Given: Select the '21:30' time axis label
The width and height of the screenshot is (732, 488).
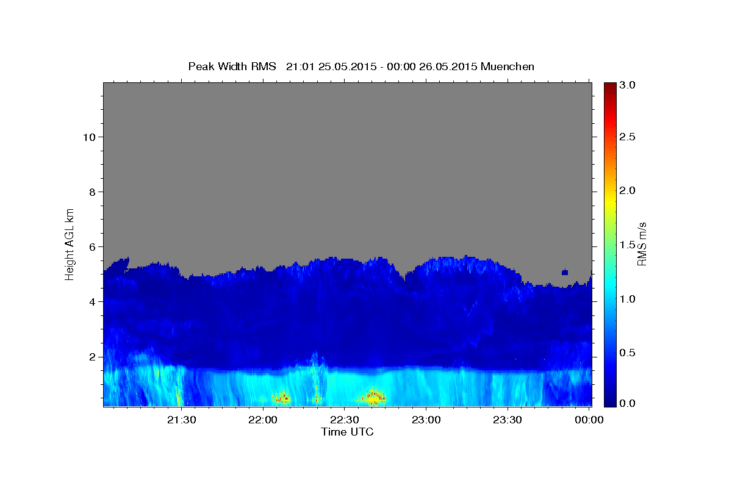Looking at the screenshot, I should click(181, 420).
